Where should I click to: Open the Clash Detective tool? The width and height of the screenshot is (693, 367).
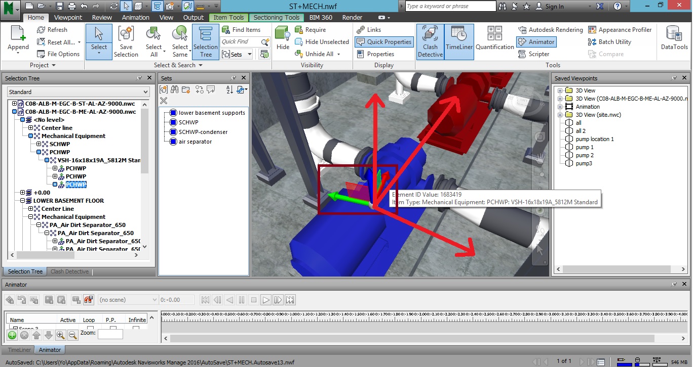pyautogui.click(x=430, y=40)
